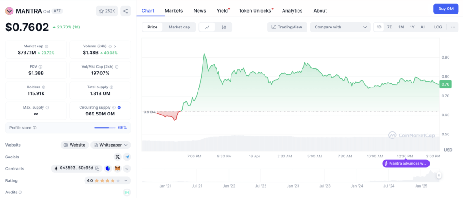Select Price chart mode
This screenshot has width=463, height=198.
point(152,27)
